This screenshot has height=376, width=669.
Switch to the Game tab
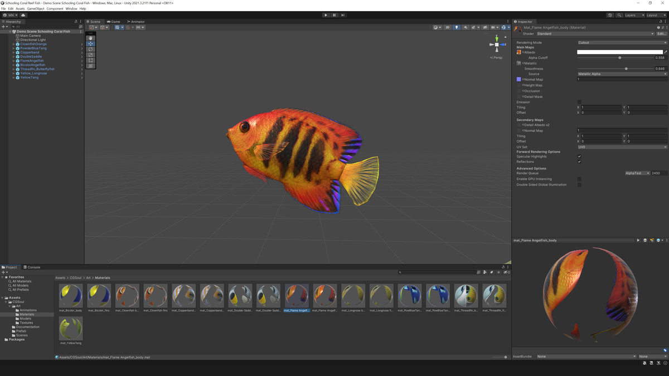pos(114,22)
